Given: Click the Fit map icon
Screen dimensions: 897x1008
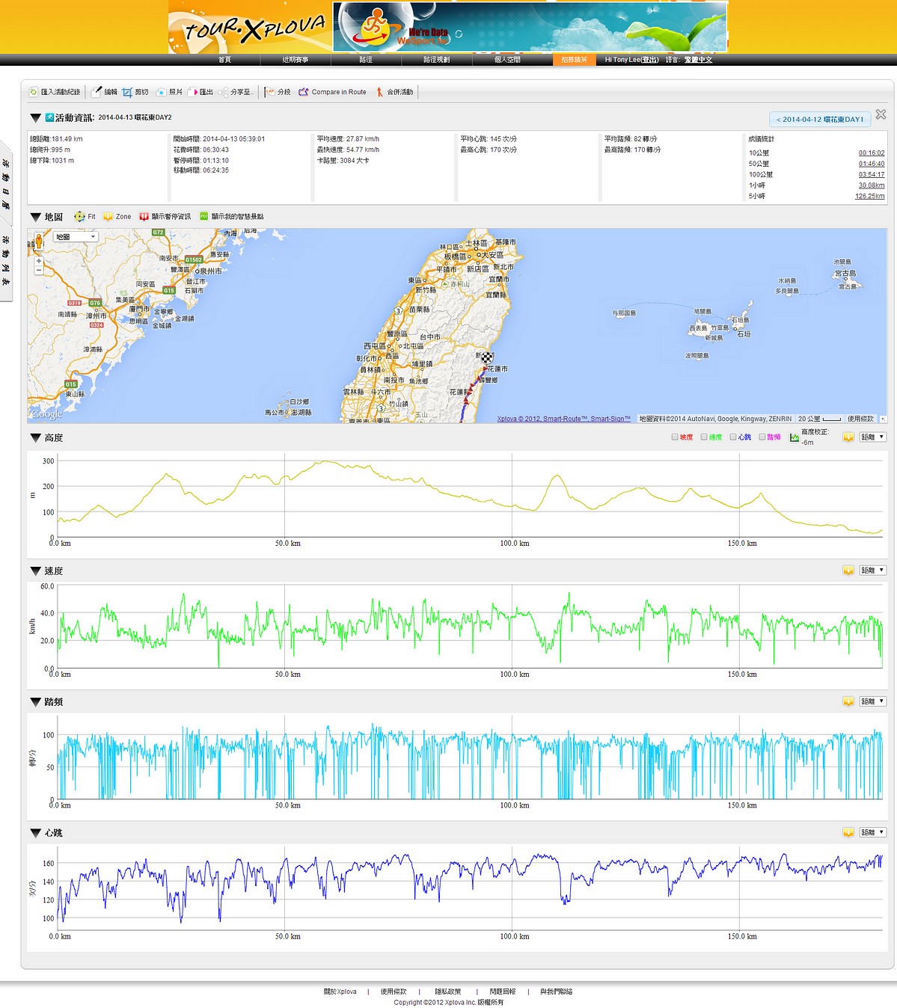Looking at the screenshot, I should coord(79,217).
